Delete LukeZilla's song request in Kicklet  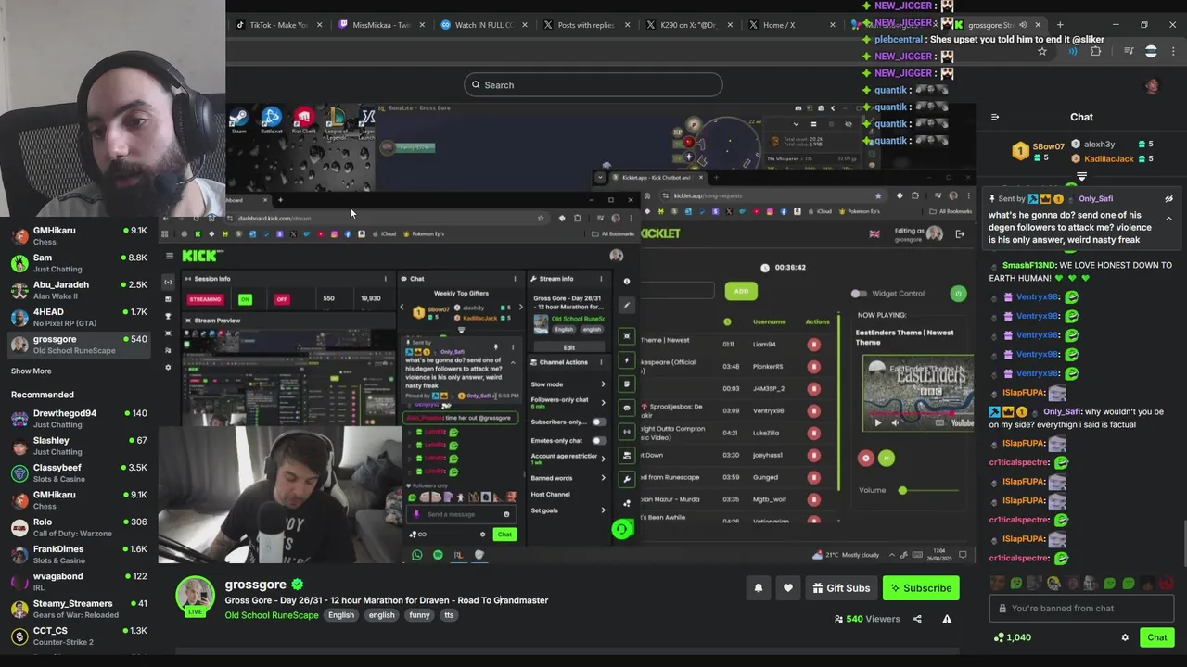tap(814, 433)
